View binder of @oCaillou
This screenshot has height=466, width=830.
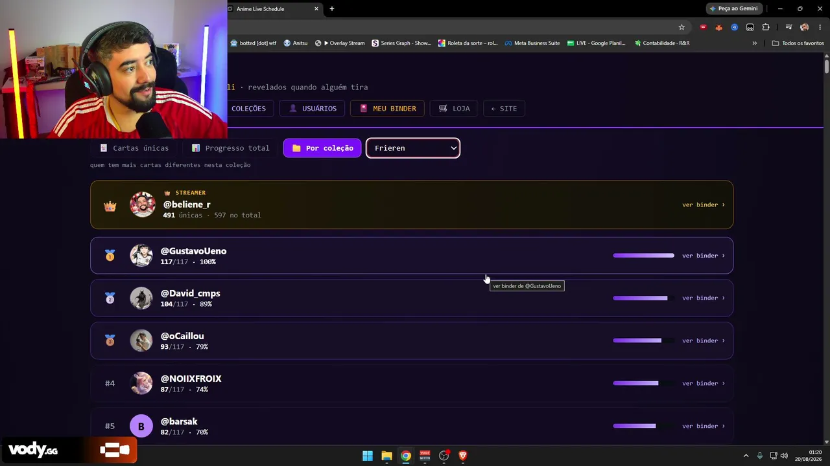704,341
